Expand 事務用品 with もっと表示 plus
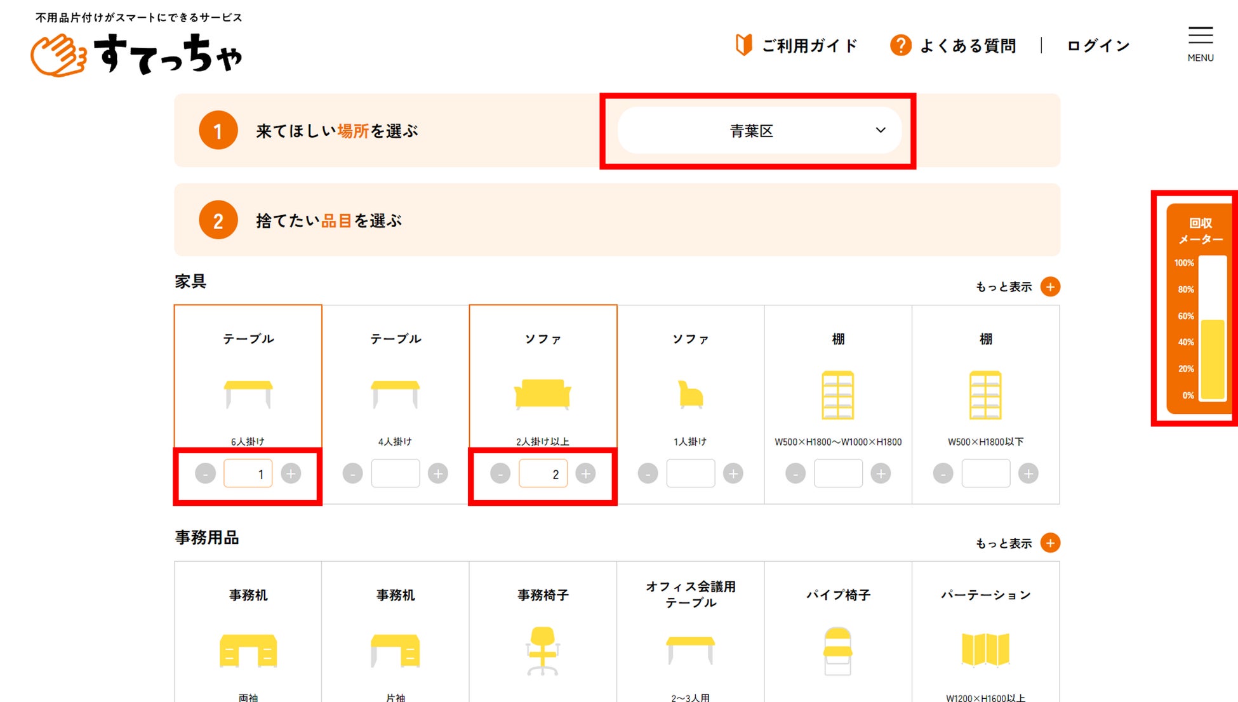This screenshot has height=702, width=1238. point(1050,543)
